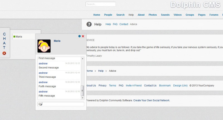Screen dimensions: 223x120
Task: Click the chat scrollbar down arrow
Action: (83, 98)
